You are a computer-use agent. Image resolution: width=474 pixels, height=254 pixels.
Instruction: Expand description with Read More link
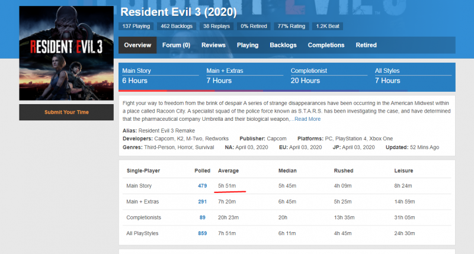pyautogui.click(x=308, y=119)
